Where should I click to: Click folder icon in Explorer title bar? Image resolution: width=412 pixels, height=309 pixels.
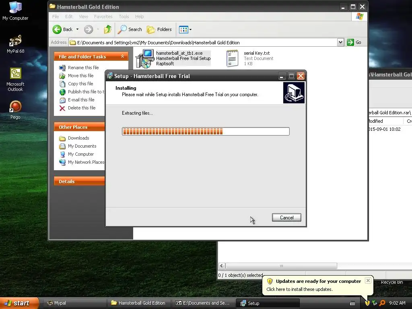point(53,6)
